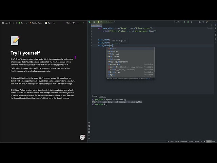Click the memory usage indicator bar
217x163 pixels.
click(x=211, y=141)
